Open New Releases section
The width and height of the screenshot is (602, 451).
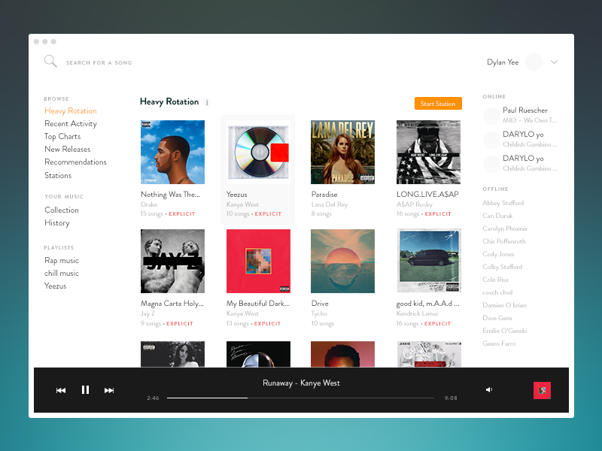tap(68, 149)
